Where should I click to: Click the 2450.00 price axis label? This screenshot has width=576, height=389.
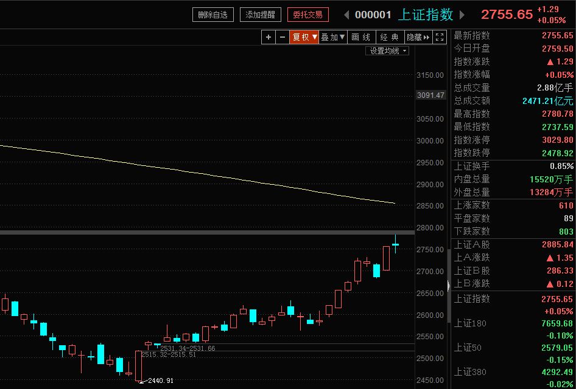click(x=430, y=380)
